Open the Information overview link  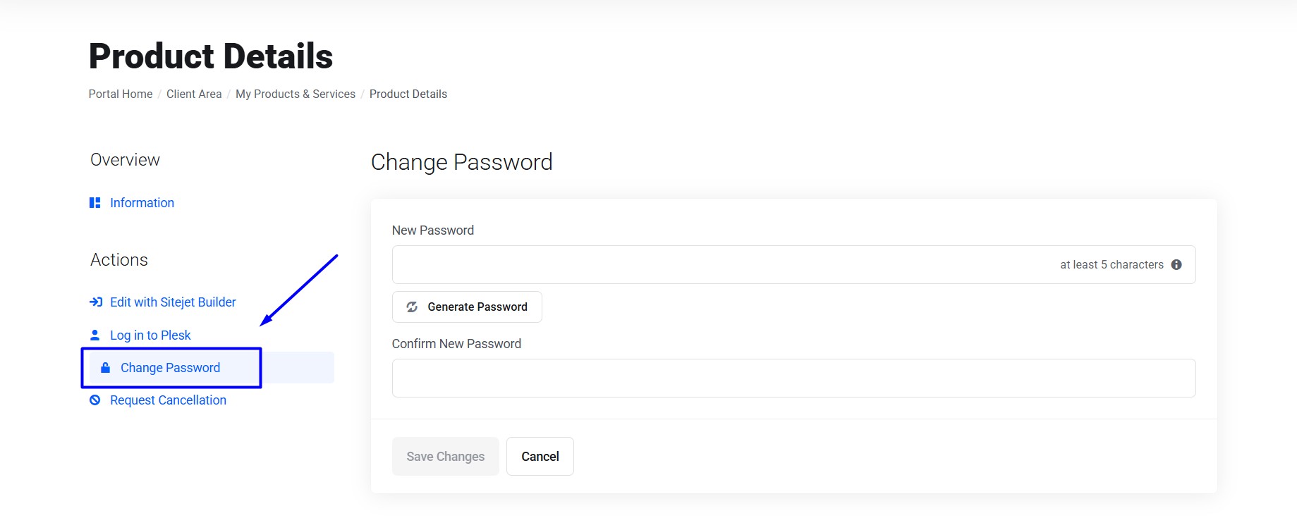pos(142,202)
